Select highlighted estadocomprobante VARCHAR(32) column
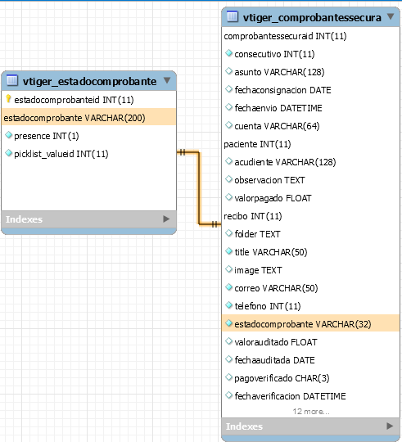 tap(310, 324)
